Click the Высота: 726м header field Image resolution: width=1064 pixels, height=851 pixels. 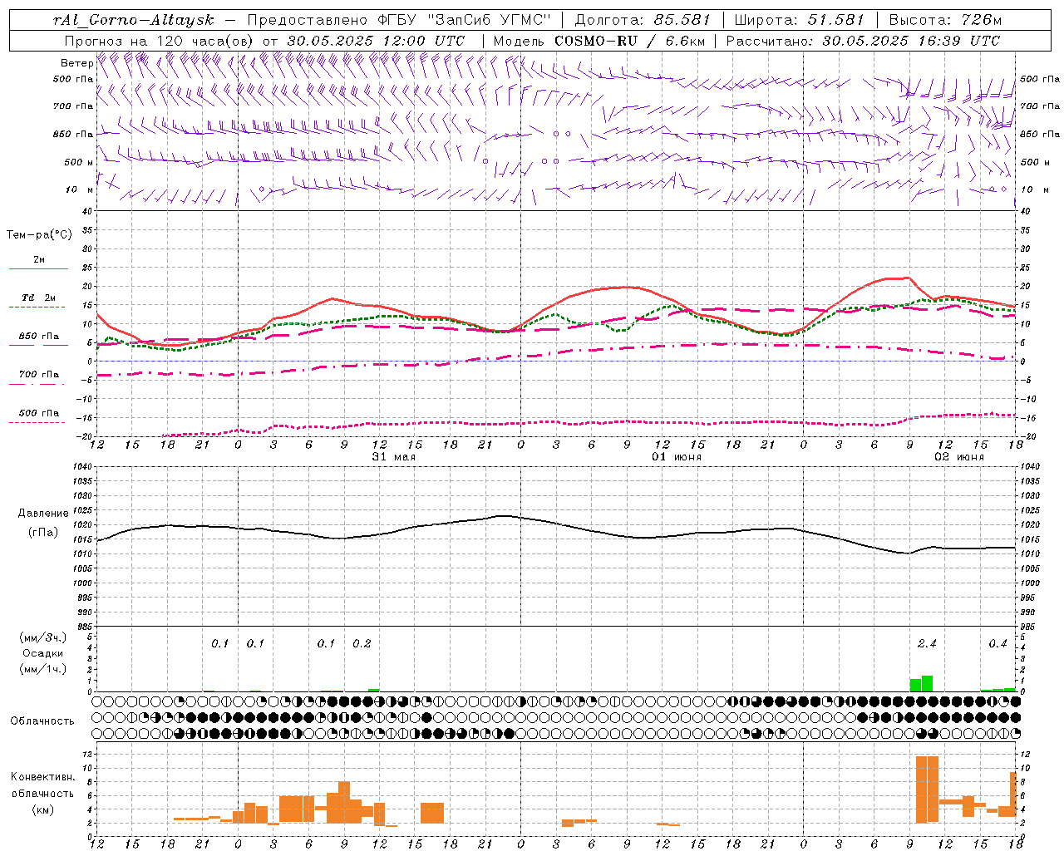coord(946,20)
